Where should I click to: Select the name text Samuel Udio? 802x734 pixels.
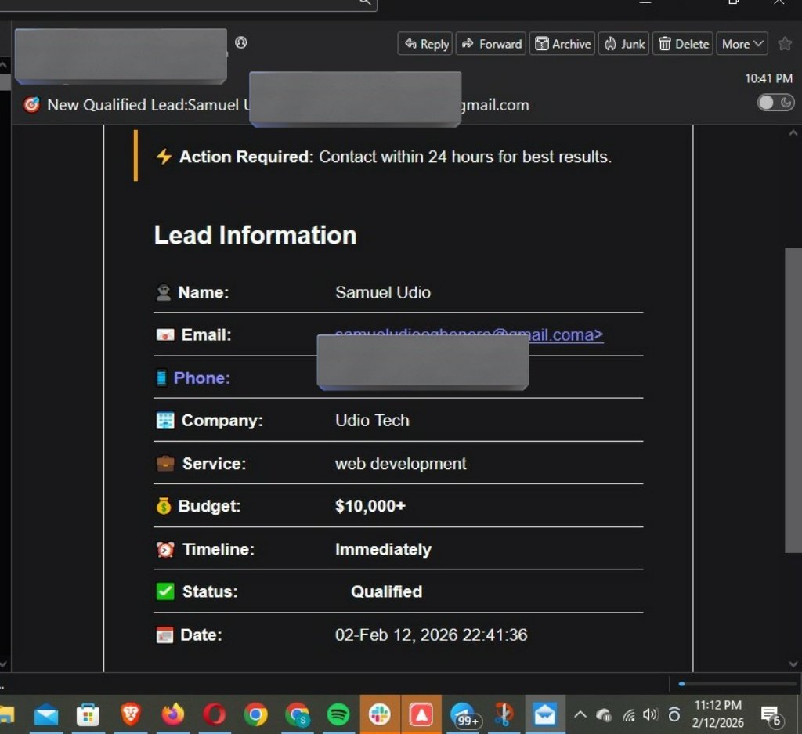382,292
